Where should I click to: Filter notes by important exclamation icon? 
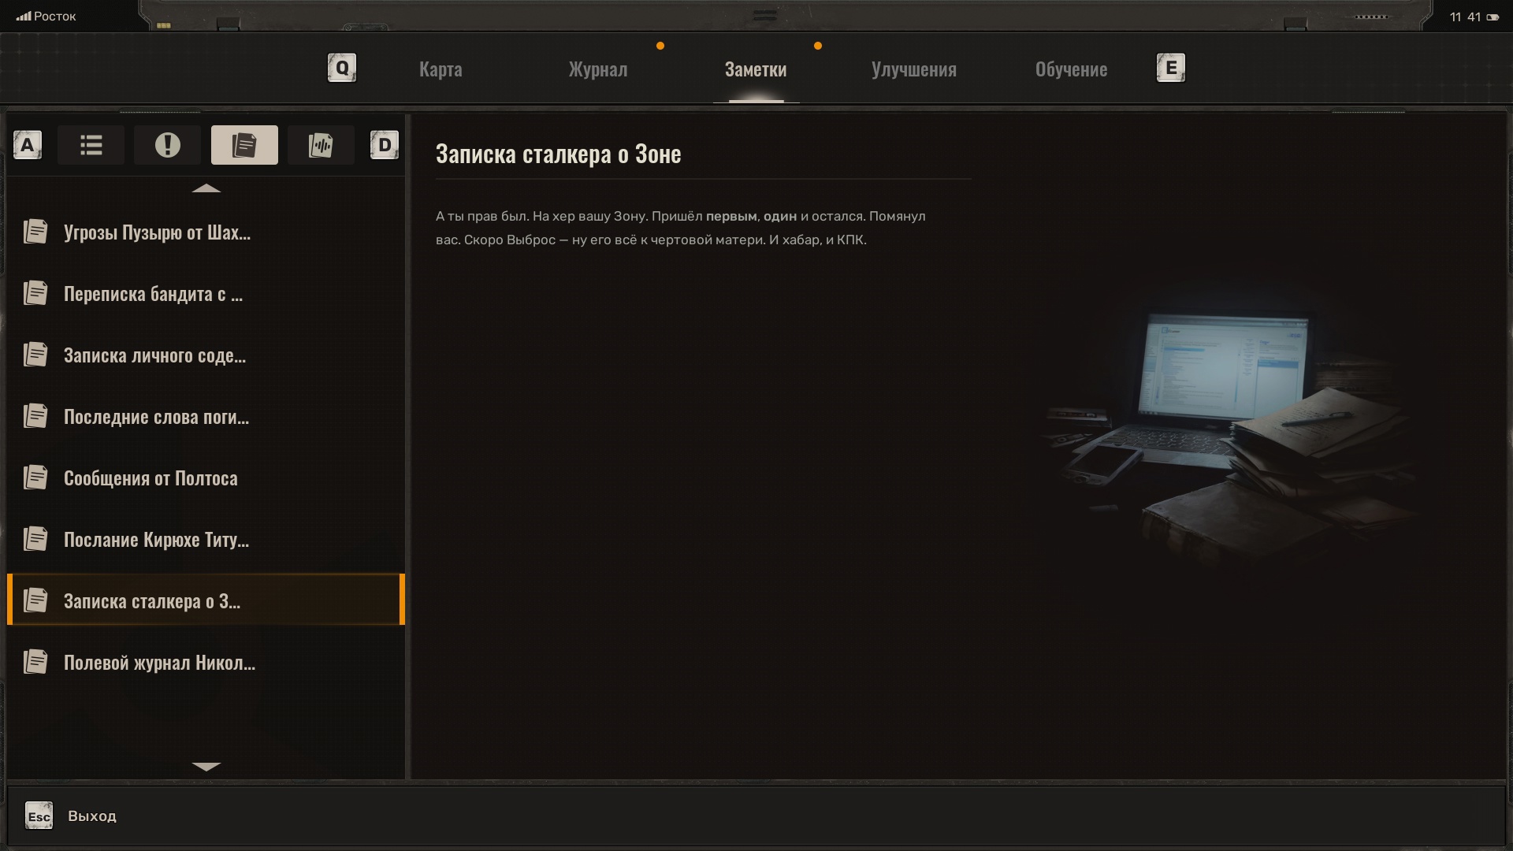[168, 145]
